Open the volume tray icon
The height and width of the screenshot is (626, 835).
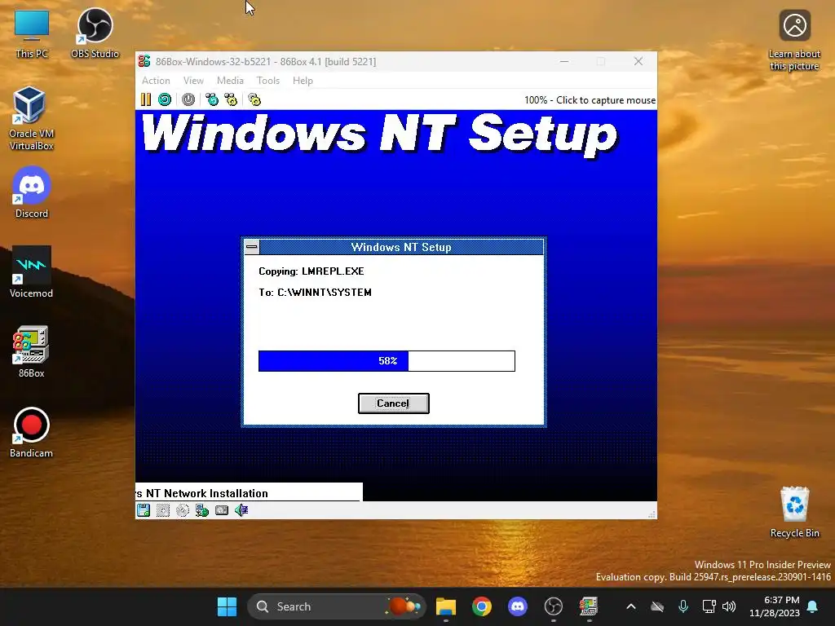(x=729, y=606)
